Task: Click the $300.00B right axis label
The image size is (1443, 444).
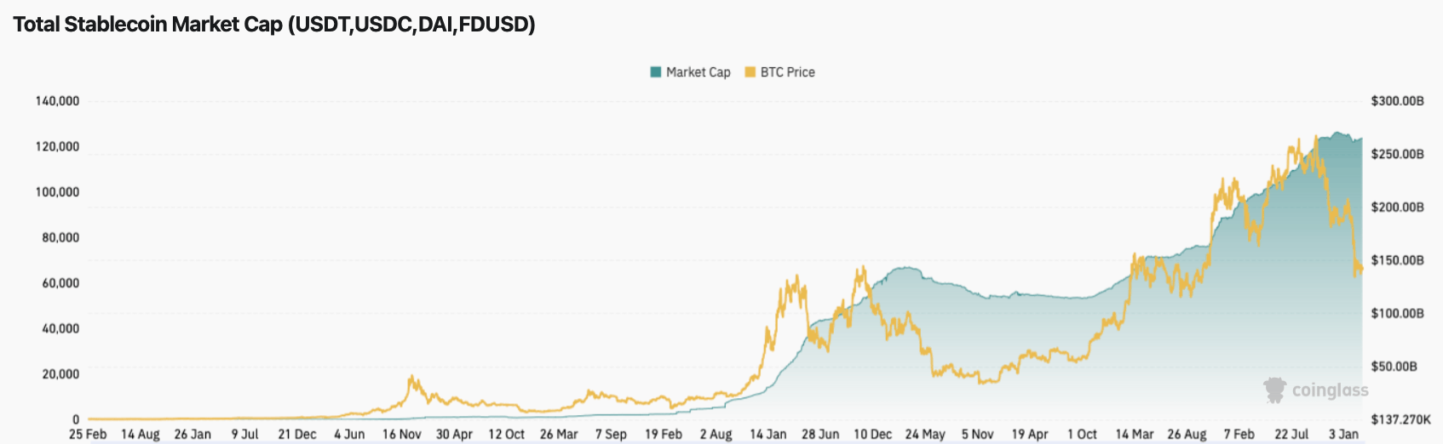Action: tap(1397, 101)
